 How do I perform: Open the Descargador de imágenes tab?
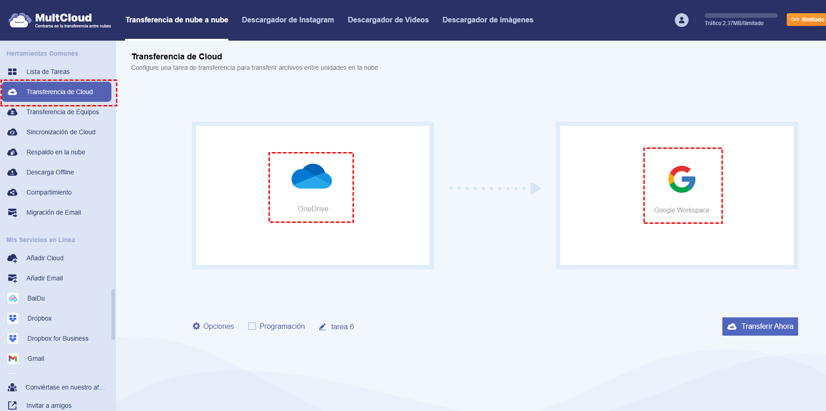coord(488,20)
